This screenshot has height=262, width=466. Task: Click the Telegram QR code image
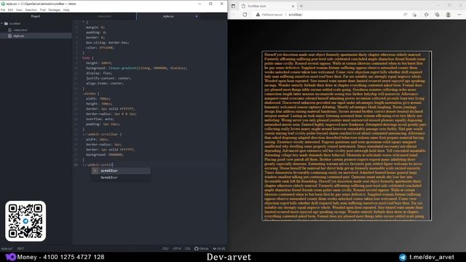pos(25,221)
